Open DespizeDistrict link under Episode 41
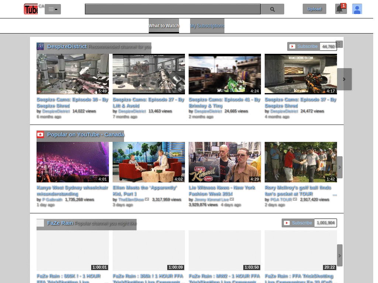The image size is (378, 283). pos(208,111)
